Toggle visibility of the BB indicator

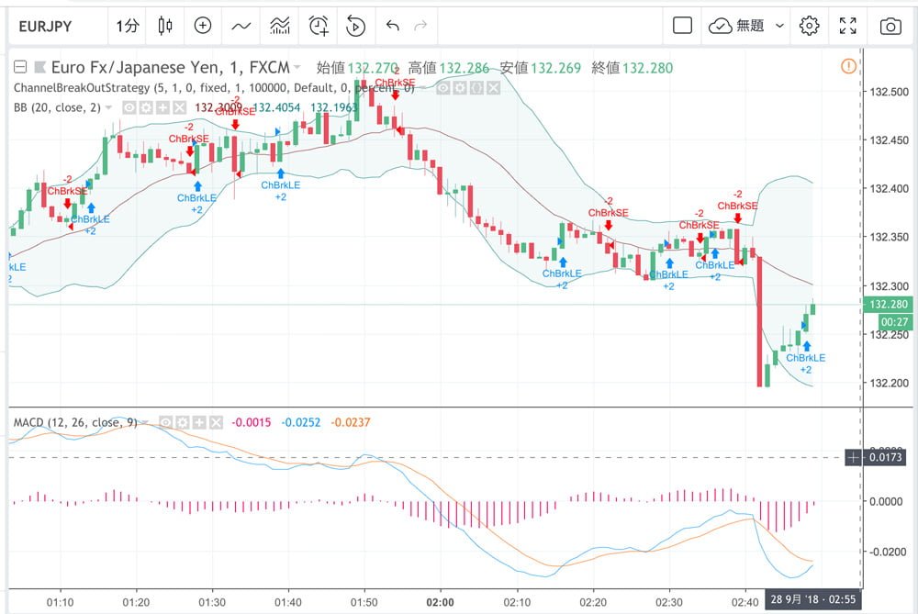pyautogui.click(x=129, y=107)
